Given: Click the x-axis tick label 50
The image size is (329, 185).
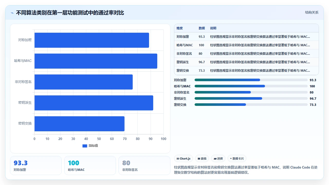Looking at the screenshot, I should pos(99,139).
